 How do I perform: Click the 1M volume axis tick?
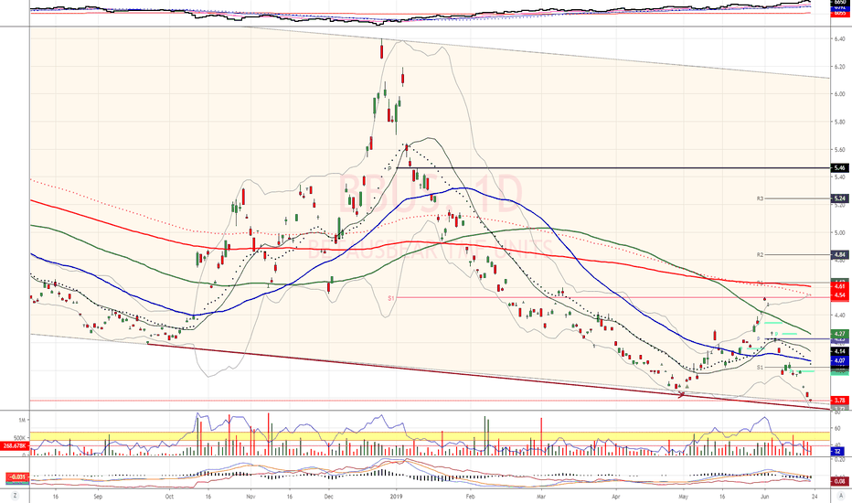click(x=22, y=421)
